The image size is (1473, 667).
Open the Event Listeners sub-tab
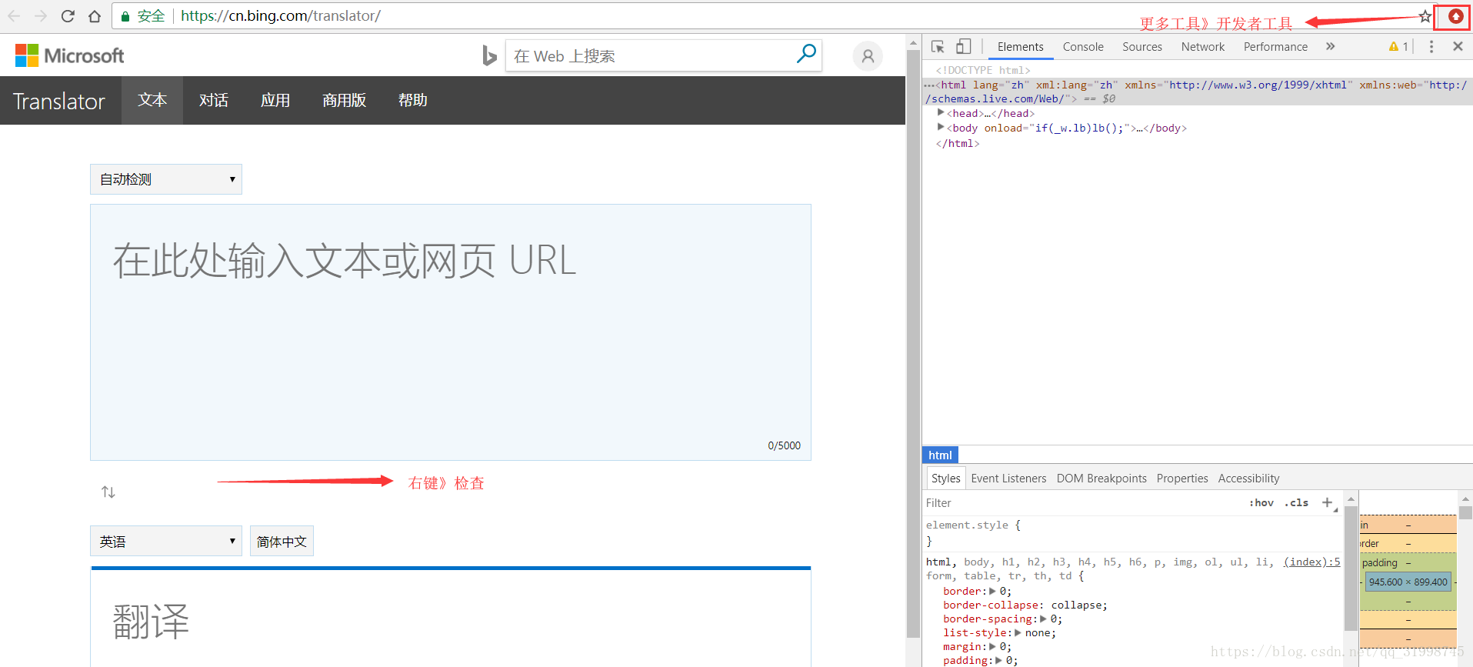(x=1008, y=479)
